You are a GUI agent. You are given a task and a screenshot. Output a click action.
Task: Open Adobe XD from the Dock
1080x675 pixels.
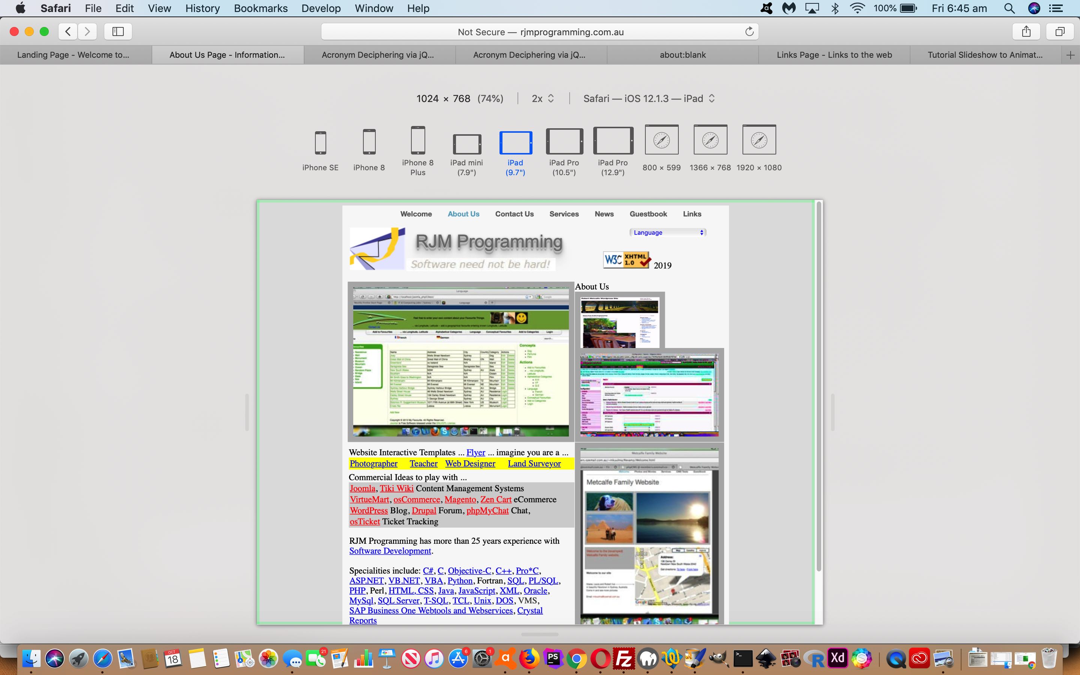tap(838, 658)
